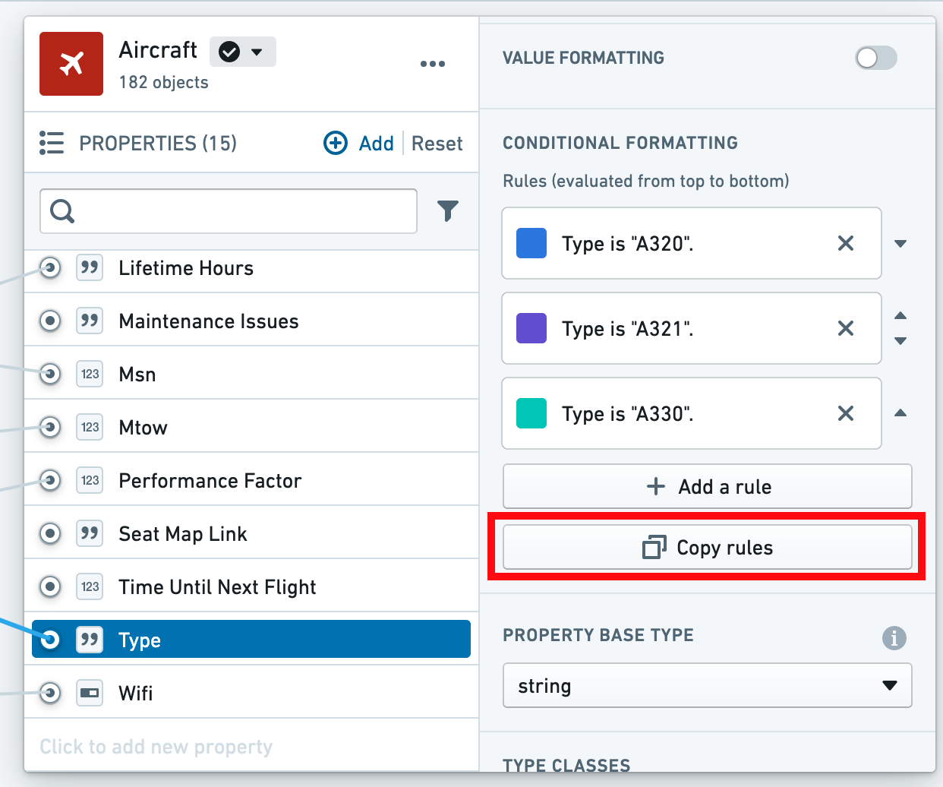Toggle the radio marker for Msn
The width and height of the screenshot is (943, 787).
pyautogui.click(x=50, y=374)
